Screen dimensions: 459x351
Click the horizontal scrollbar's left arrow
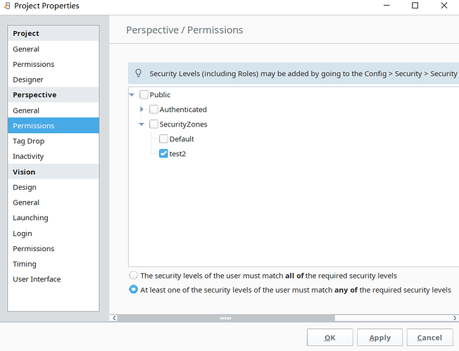[x=114, y=318]
